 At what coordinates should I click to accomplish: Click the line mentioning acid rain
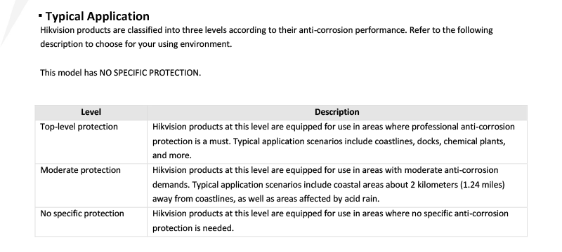tap(266, 199)
